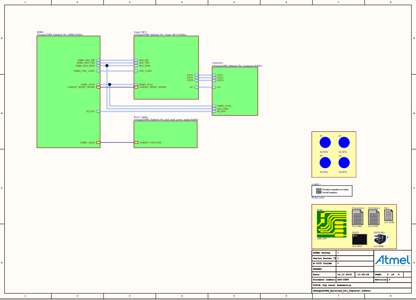Select the EDBG_DGI_SPI port label
This screenshot has width=416, height=300.
point(86,60)
